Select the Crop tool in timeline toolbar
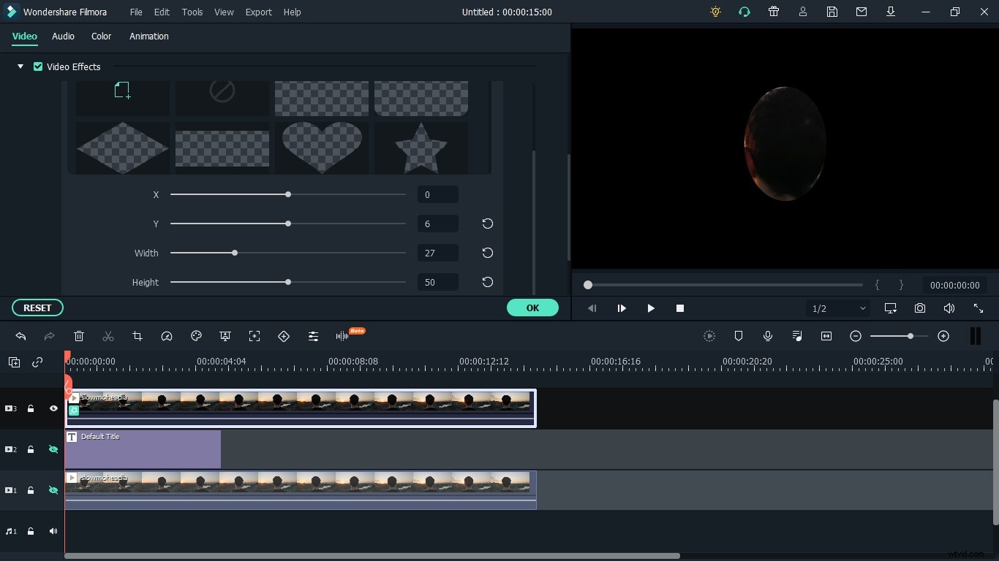The image size is (999, 561). tap(137, 336)
